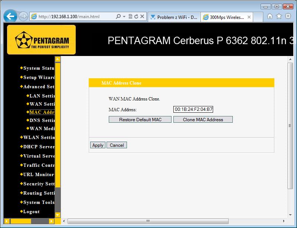The width and height of the screenshot is (297, 228).
Task: Expand the WLAN Settings menu
Action: click(39, 138)
